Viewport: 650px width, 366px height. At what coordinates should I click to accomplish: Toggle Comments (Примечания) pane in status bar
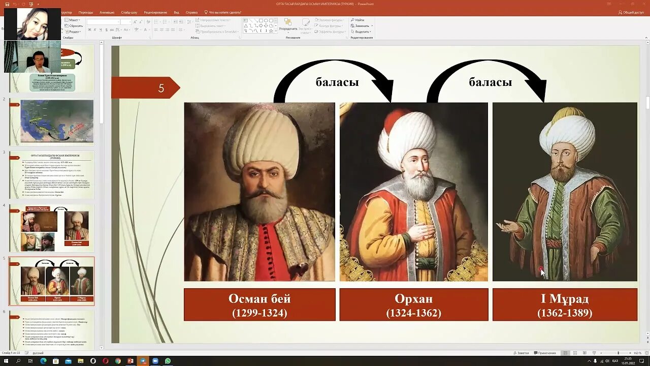pyautogui.click(x=545, y=353)
